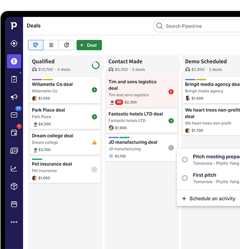Viewport: 240px width, 249px height.
Task: Open Fantastic hotels LTD deal title
Action: (x=136, y=114)
